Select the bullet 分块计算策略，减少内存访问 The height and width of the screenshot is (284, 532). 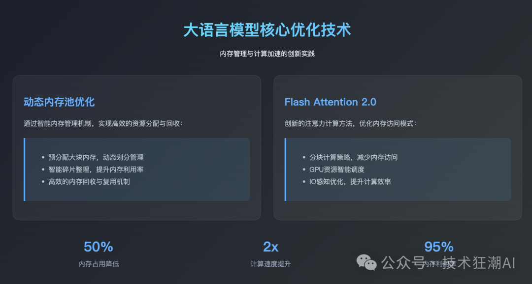tap(353, 157)
